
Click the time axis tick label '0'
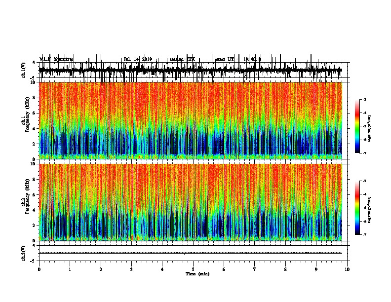[39, 269]
